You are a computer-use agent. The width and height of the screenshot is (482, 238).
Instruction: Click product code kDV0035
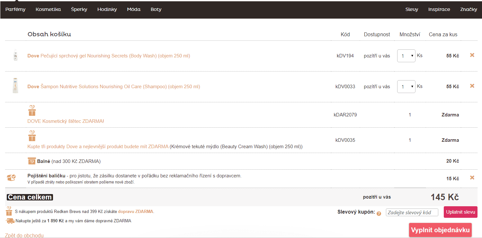(345, 140)
